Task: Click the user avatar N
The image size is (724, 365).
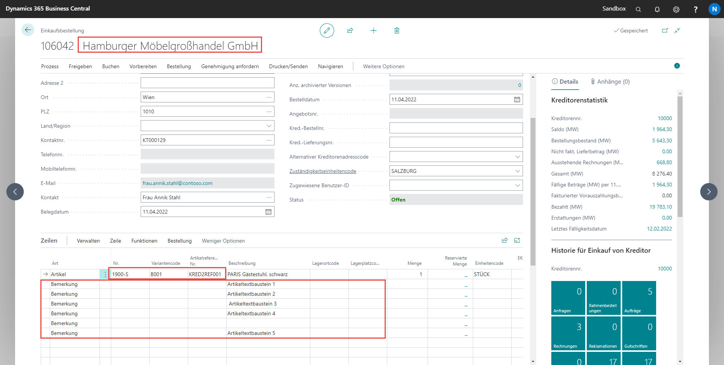Action: [x=714, y=9]
